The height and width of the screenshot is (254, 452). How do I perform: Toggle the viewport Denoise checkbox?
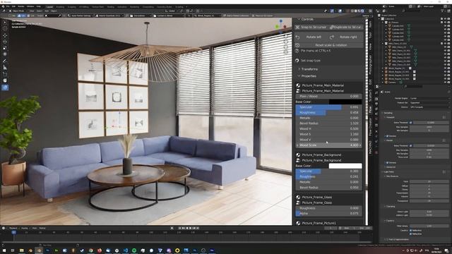[x=387, y=135]
